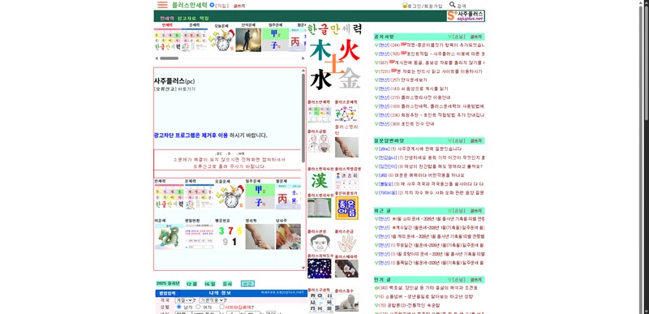Open the 격국 first dropdown
Image resolution: width=649 pixels, height=314 pixels.
click(184, 300)
